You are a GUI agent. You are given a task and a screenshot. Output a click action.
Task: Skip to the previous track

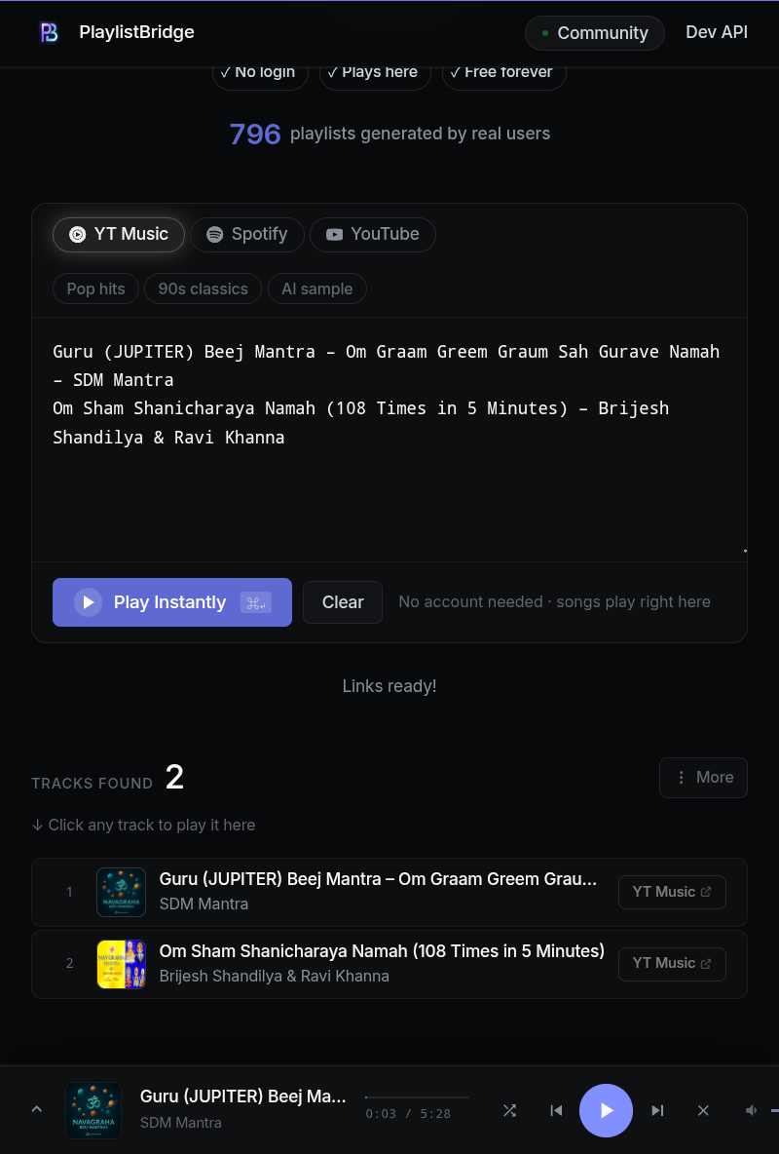pyautogui.click(x=556, y=1110)
